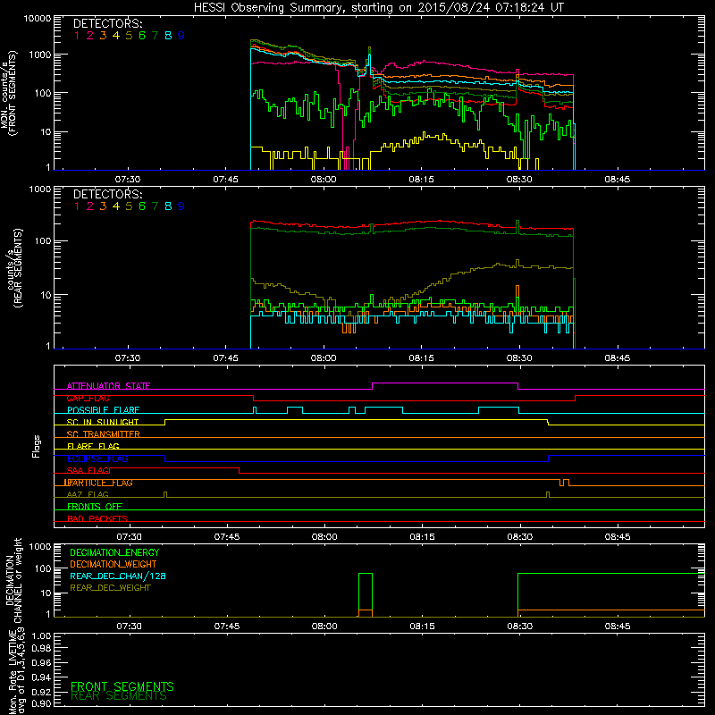Click the BAD_PACKETS flag label
This screenshot has width=715, height=715.
click(97, 519)
